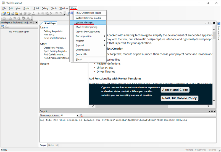Open document tab list dropdown arrow
Viewport: 221px width, 152px height.
pyautogui.click(x=206, y=23)
